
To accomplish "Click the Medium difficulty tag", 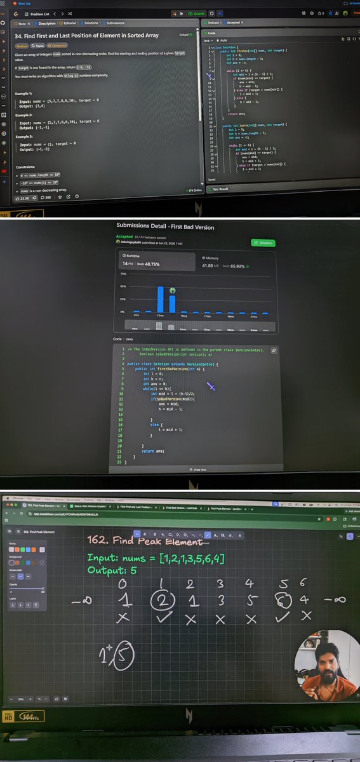I will point(22,46).
